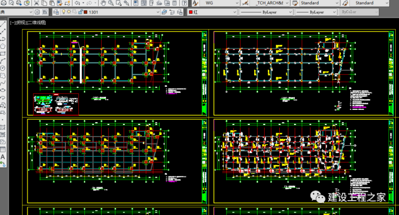399x215 pixels.
Task: Open the workspace dropdown
Action: click(x=16, y=12)
